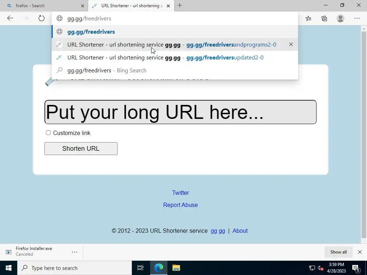Open the muted volume tray icon

(320, 268)
